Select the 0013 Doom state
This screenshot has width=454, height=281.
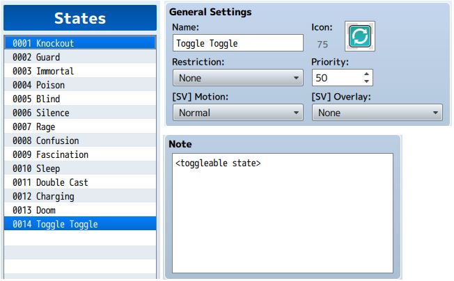80,210
